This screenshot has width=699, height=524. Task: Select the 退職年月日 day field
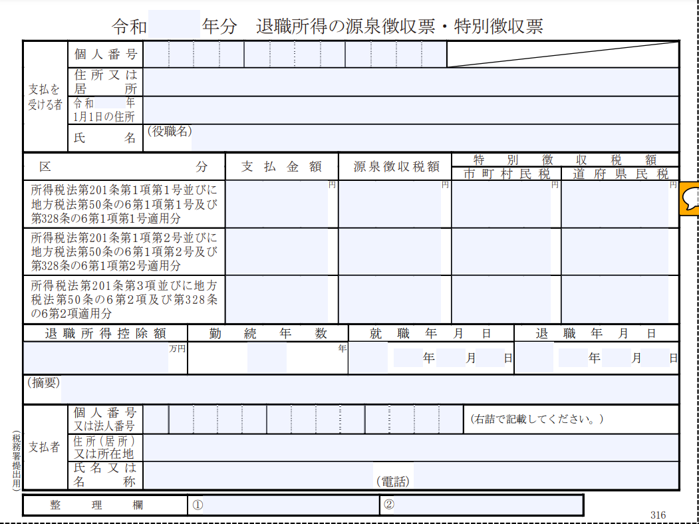655,358
